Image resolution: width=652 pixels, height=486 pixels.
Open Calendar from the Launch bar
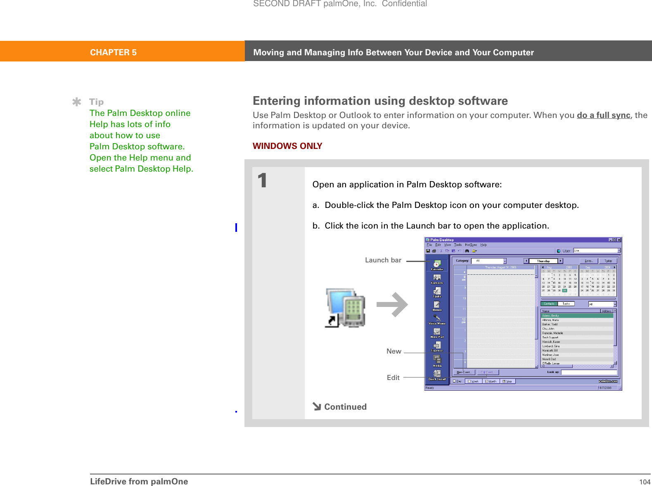(437, 265)
